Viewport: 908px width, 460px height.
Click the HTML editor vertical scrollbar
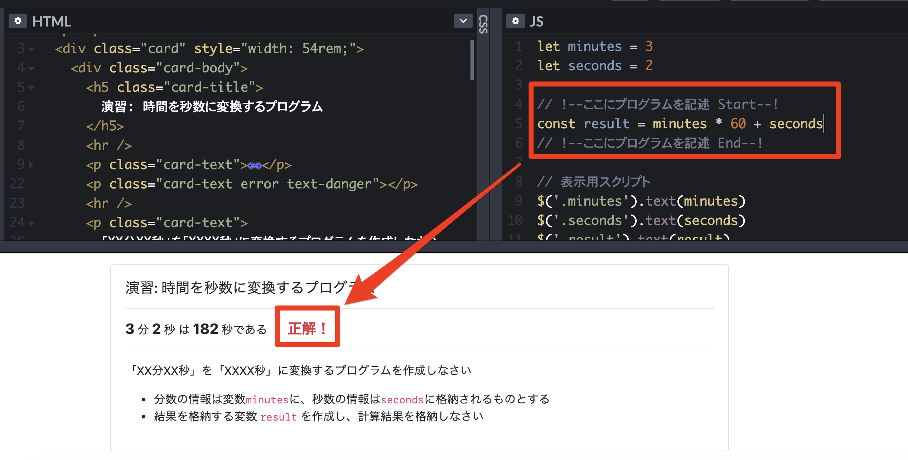[x=472, y=60]
